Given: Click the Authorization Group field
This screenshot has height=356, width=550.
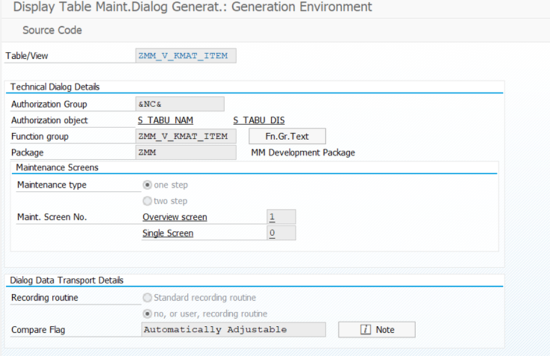Looking at the screenshot, I should 179,104.
